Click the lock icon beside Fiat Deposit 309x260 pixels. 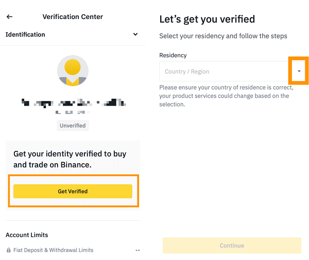(9, 250)
